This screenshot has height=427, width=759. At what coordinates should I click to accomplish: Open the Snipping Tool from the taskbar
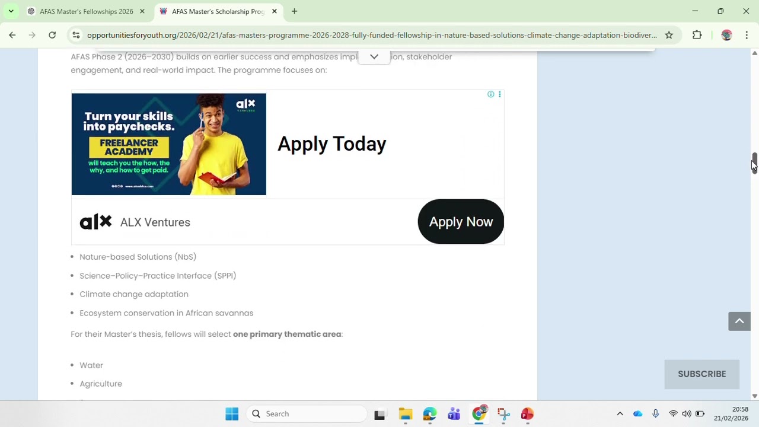[x=503, y=414]
